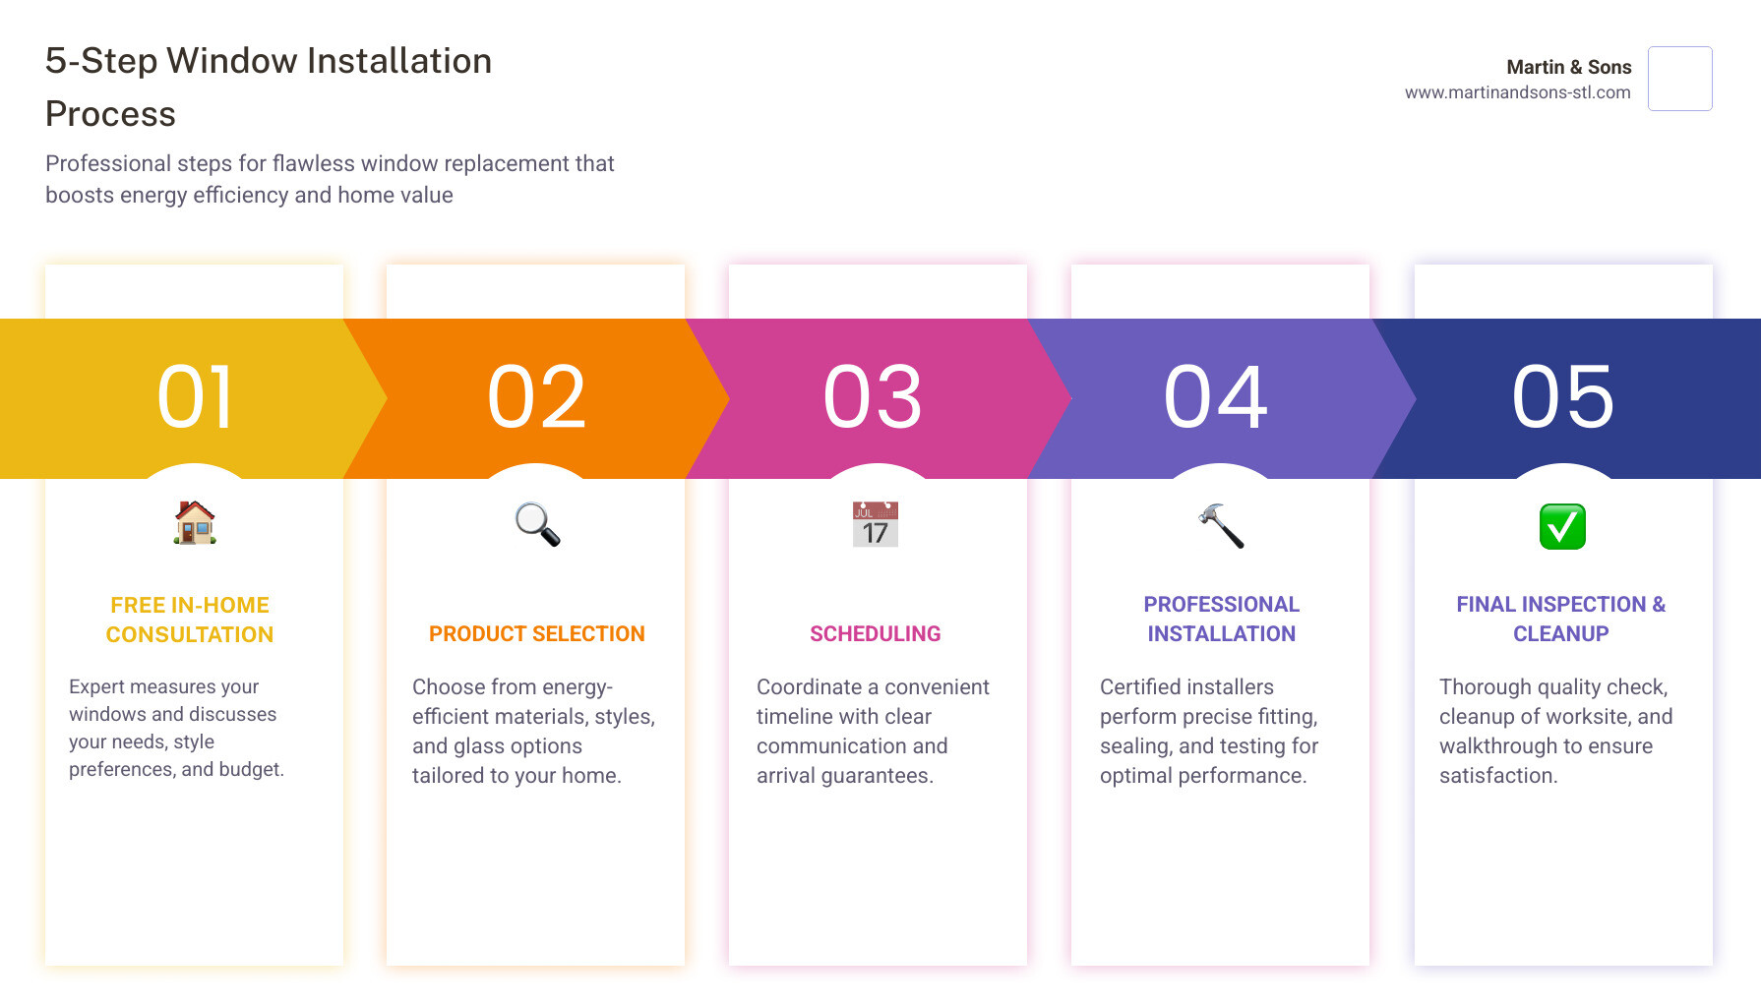Click the July 17 calendar icon
The height and width of the screenshot is (1007, 1761).
875,524
